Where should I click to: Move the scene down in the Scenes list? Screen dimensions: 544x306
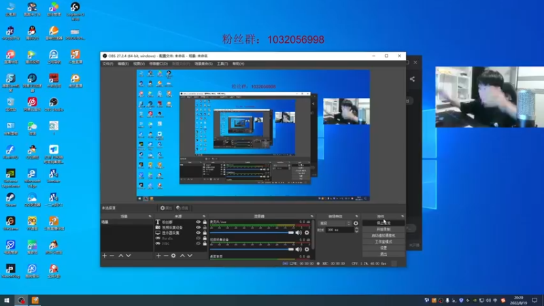point(129,256)
